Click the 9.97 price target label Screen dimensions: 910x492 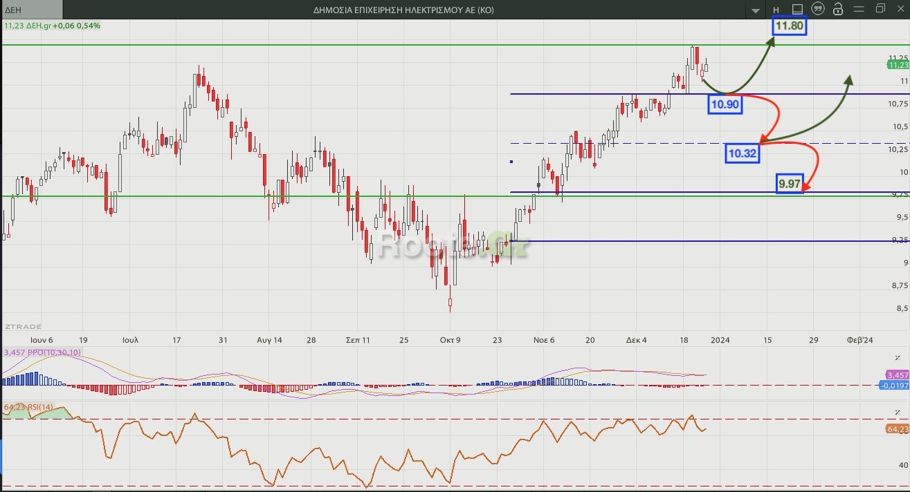(x=790, y=184)
